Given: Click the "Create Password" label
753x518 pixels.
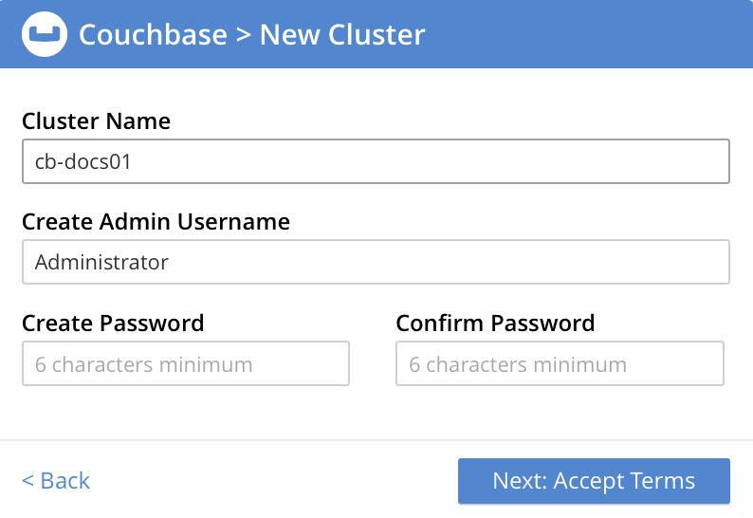Looking at the screenshot, I should [113, 323].
